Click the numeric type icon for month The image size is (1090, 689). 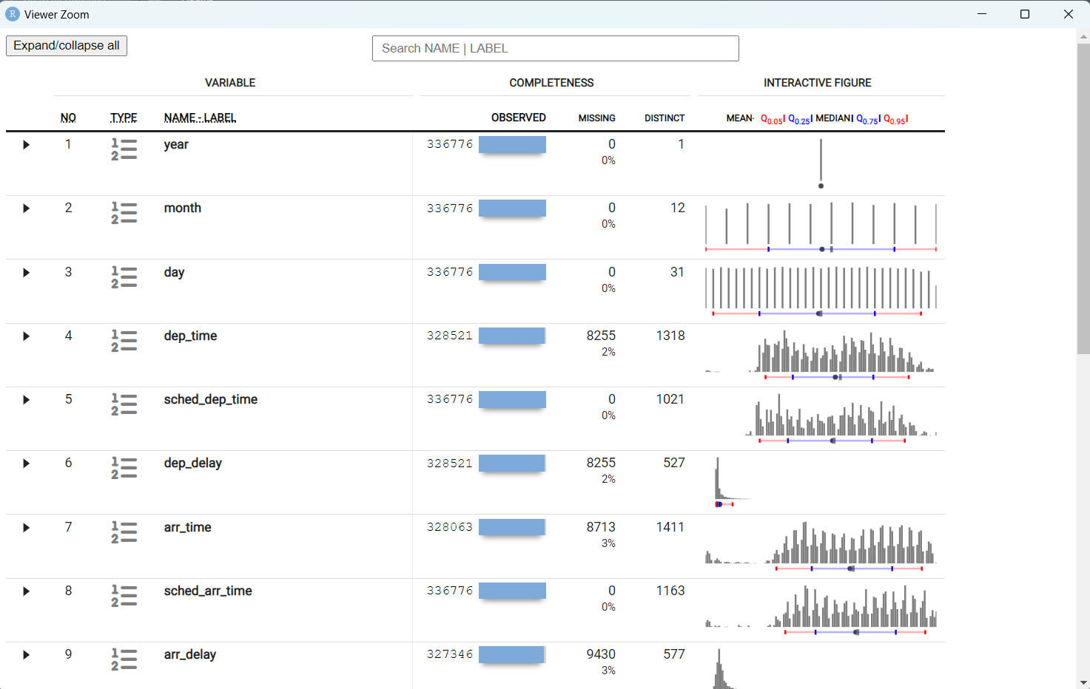[x=124, y=213]
